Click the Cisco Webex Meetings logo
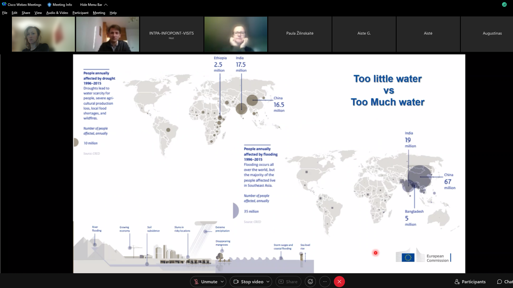The width and height of the screenshot is (513, 288). coord(4,4)
